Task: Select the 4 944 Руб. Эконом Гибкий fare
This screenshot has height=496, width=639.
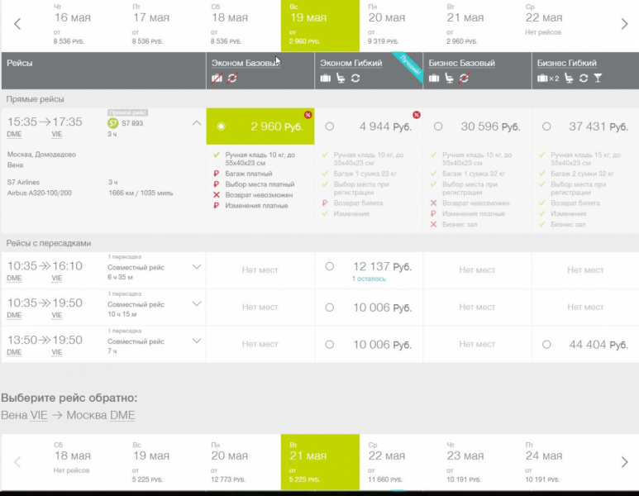Action: [x=330, y=126]
